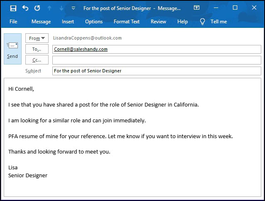Viewport: 265px width, 201px height.
Task: Go to next item with down arrow
Action: coord(61,8)
